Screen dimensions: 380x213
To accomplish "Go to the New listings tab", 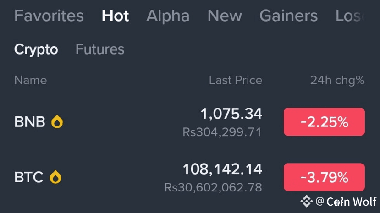I will pyautogui.click(x=224, y=16).
